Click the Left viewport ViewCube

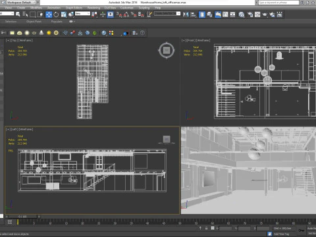point(167,139)
